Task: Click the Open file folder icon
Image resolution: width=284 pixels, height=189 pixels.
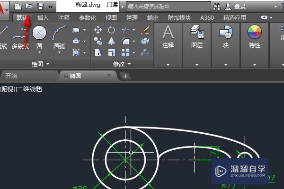Action: pyautogui.click(x=29, y=7)
